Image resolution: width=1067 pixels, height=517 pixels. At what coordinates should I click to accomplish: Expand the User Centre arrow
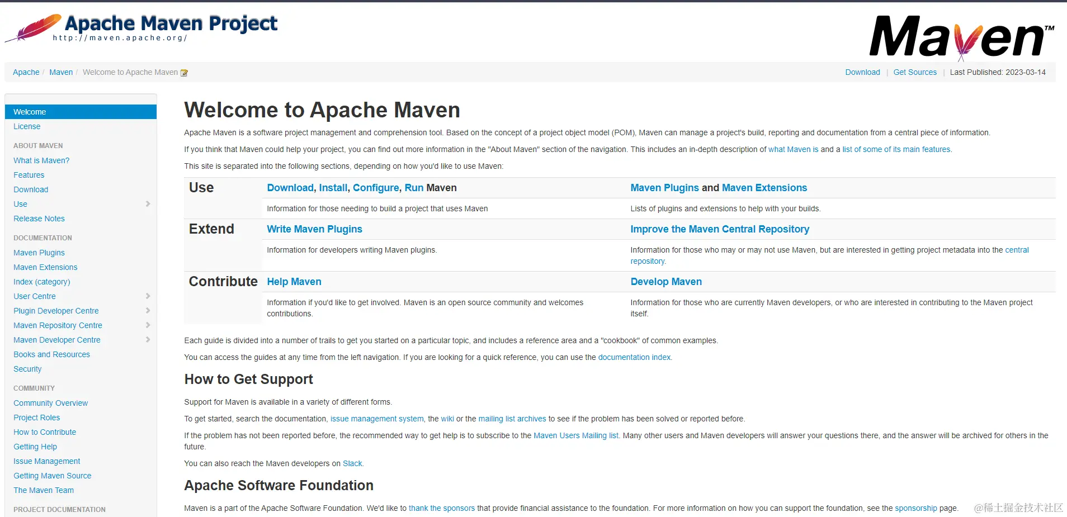[148, 296]
